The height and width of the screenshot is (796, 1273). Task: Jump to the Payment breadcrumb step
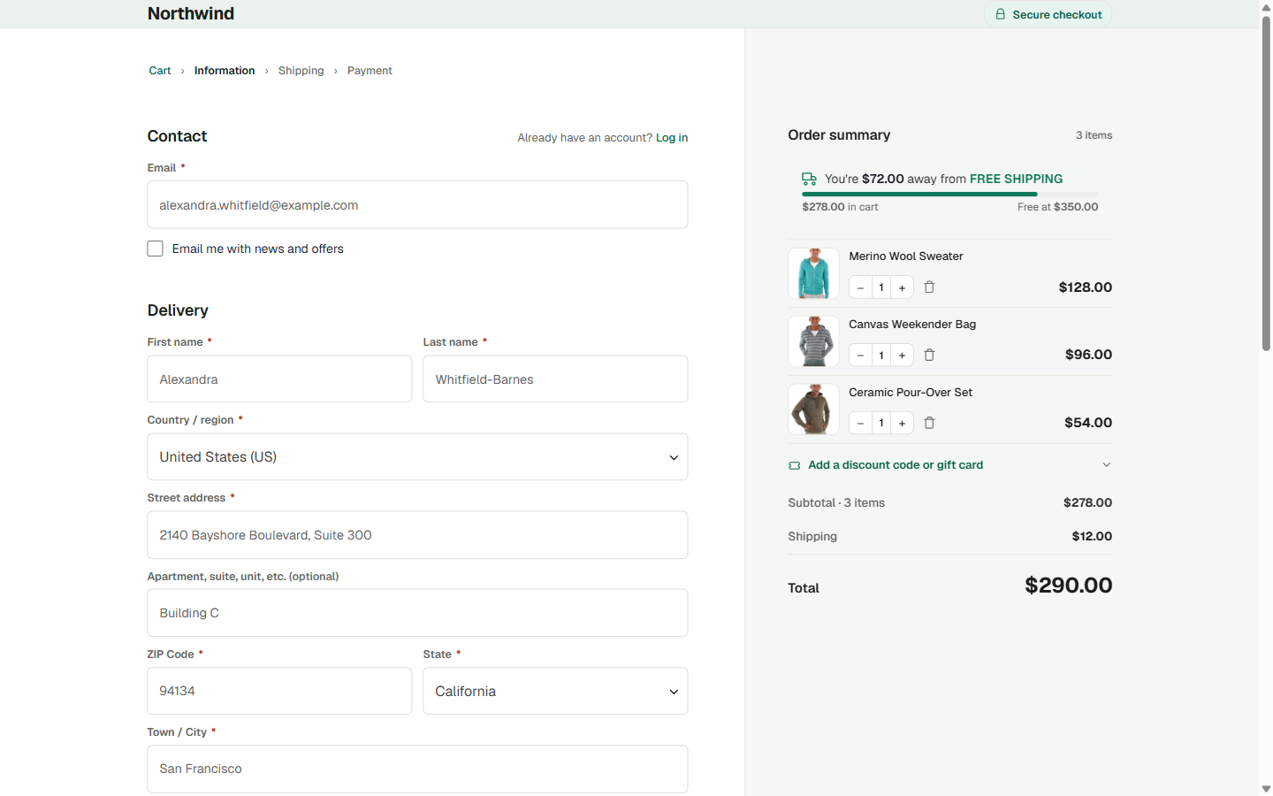[x=370, y=71]
